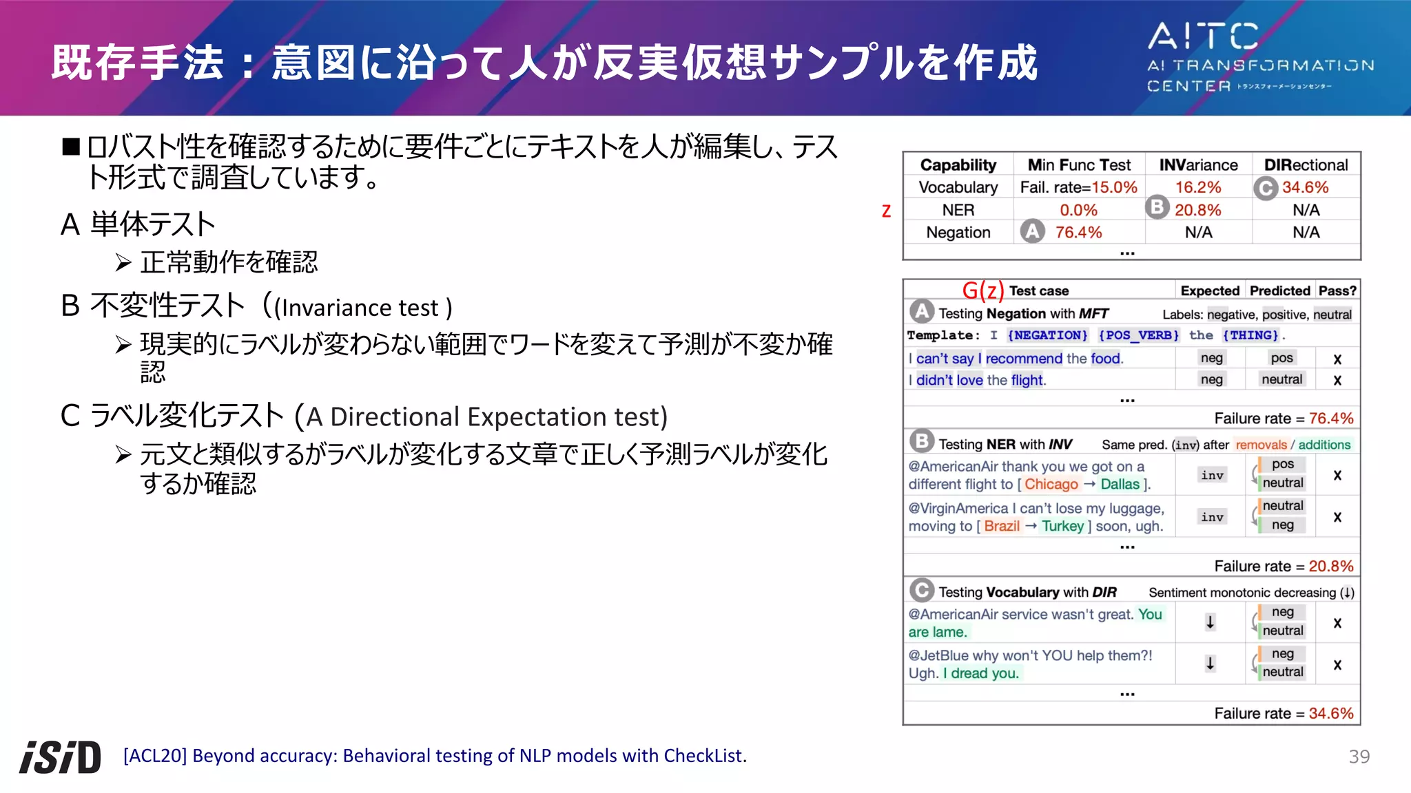Screen dimensions: 1411x793
Task: Click the ACL20 CheckList citation link
Action: click(435, 756)
